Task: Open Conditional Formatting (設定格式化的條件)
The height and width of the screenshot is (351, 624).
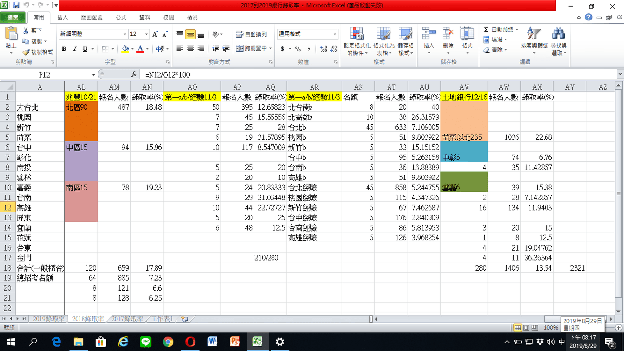Action: coord(357,41)
